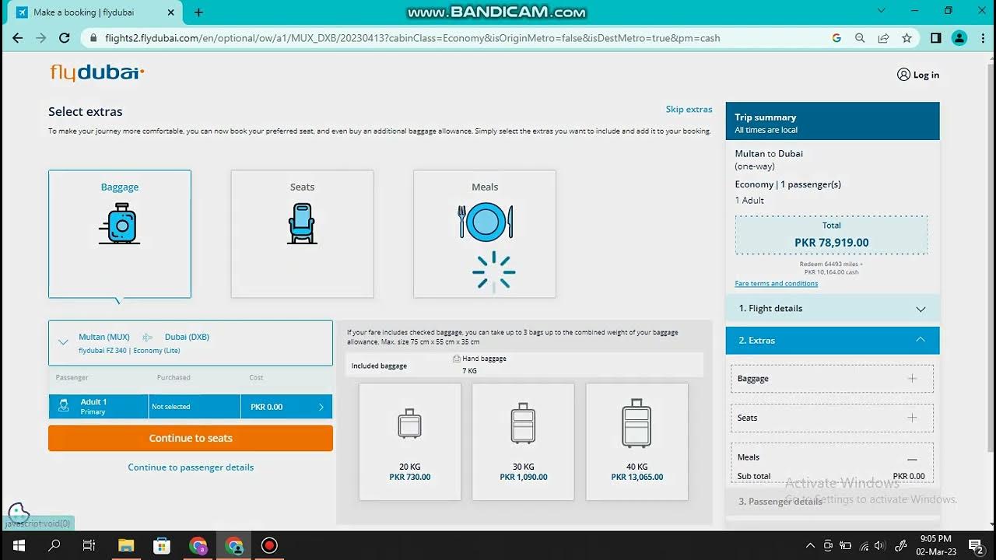
Task: Click the Log in link
Action: tap(926, 75)
